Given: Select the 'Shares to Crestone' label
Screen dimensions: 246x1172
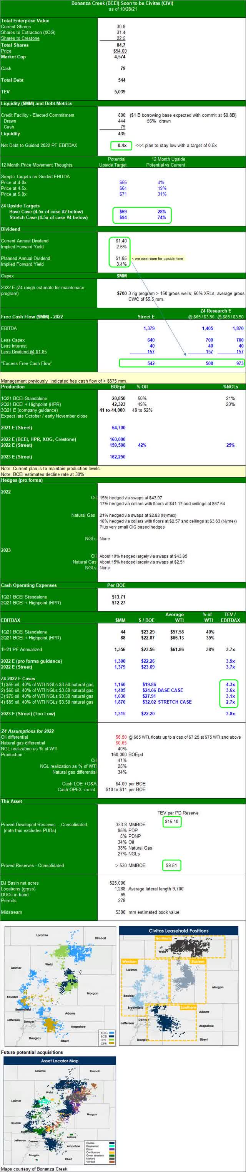Looking at the screenshot, I should [x=20, y=39].
